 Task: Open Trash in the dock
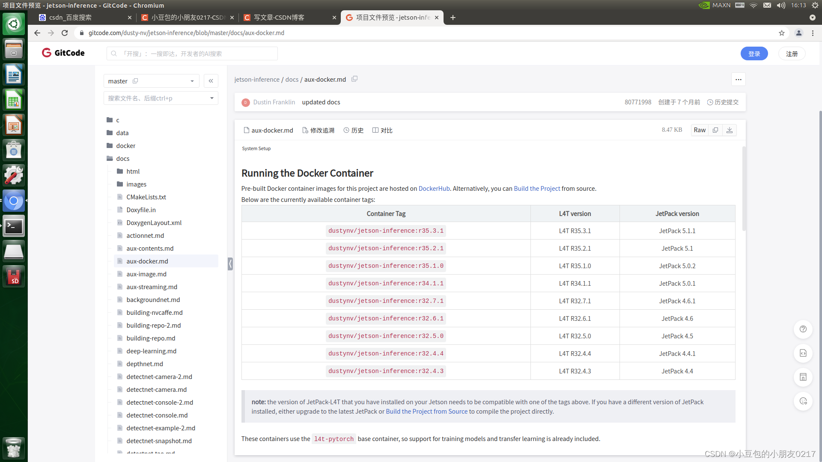pyautogui.click(x=14, y=448)
